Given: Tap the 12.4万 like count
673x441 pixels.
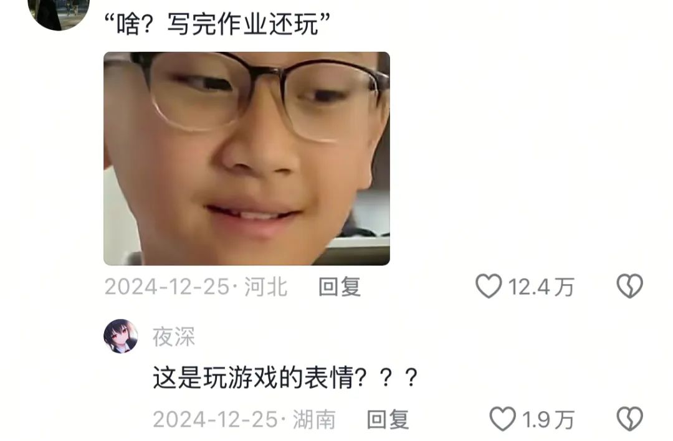Looking at the screenshot, I should coord(541,287).
